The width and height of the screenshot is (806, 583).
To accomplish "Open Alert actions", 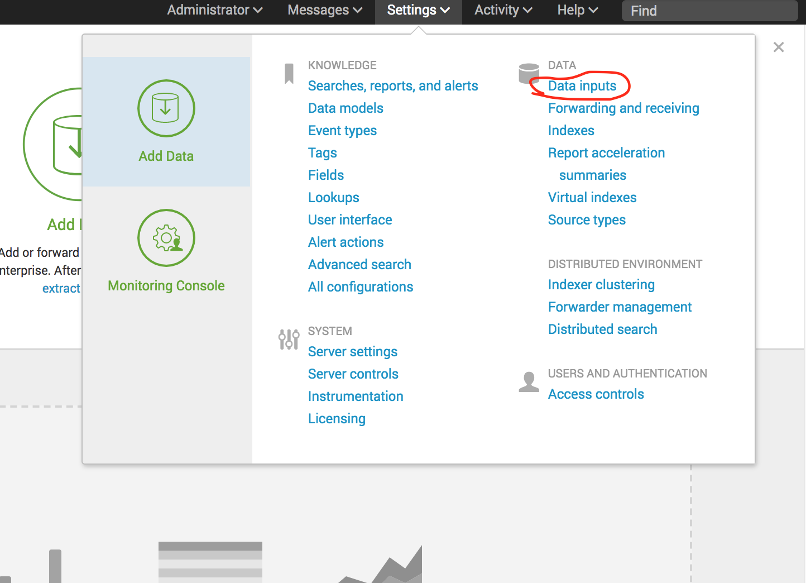I will [346, 242].
